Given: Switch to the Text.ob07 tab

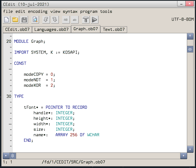Looking at the screenshot, I should click(114, 30).
